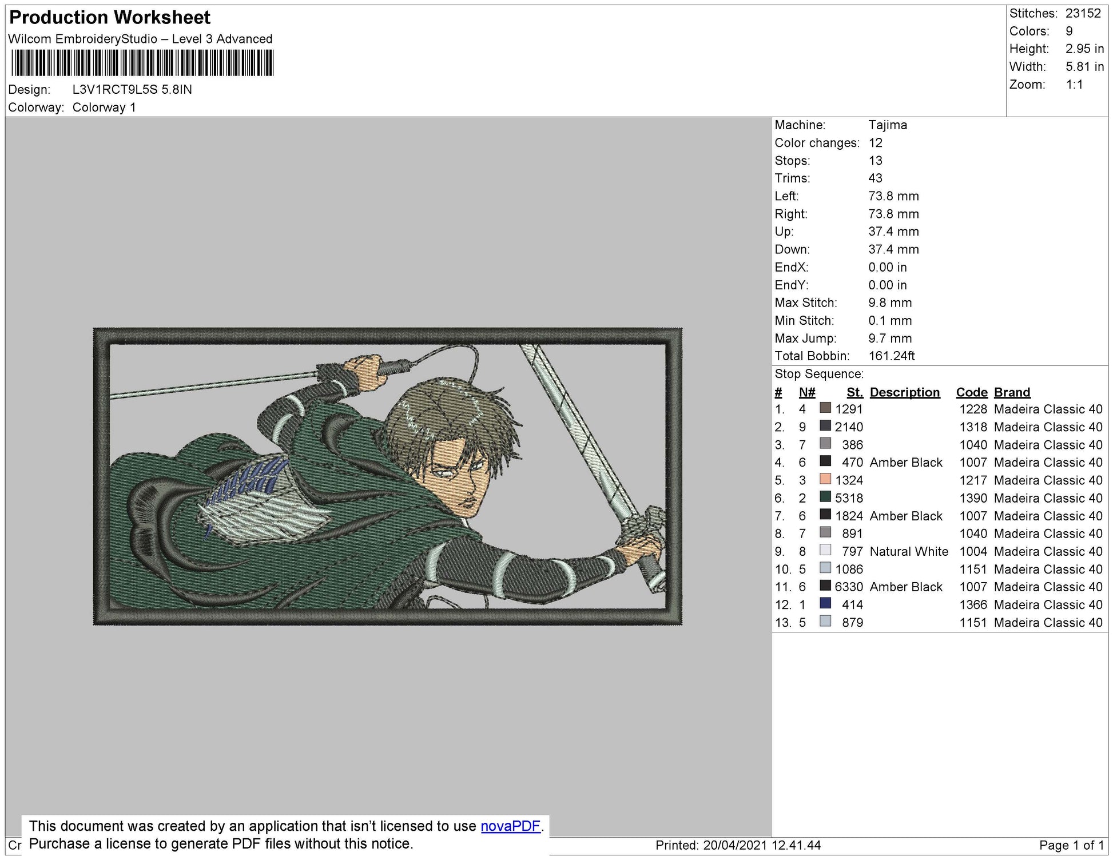Click the design name L3V1RCT9L5S 5.8IN
The width and height of the screenshot is (1113, 860).
point(132,90)
